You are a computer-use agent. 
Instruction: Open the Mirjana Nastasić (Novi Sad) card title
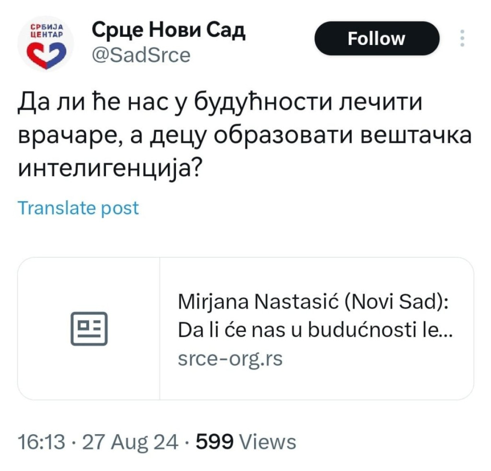coord(313,302)
